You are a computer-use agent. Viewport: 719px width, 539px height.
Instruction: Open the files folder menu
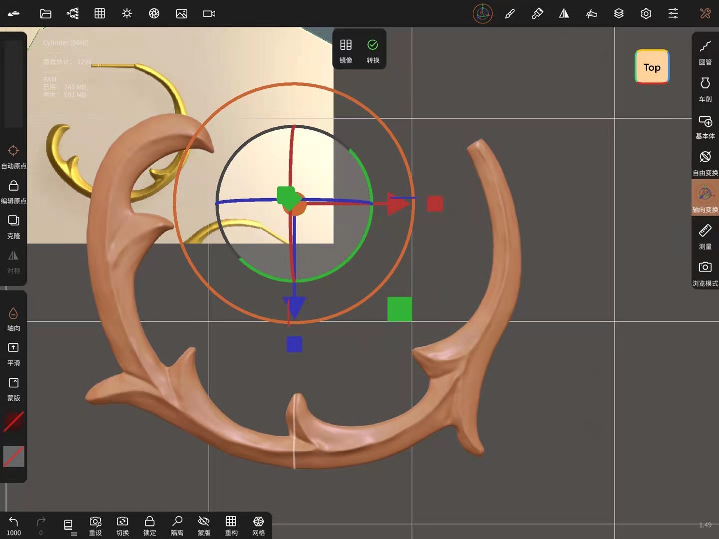tap(45, 13)
